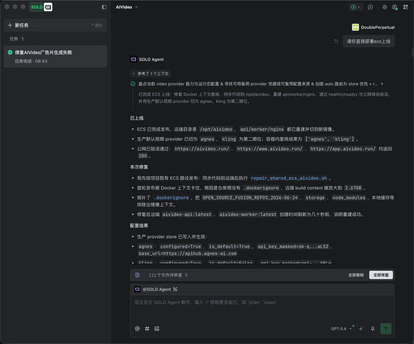Click the # context icon in input toolbar
Viewport: 414px width, 344px height.
[x=147, y=329]
